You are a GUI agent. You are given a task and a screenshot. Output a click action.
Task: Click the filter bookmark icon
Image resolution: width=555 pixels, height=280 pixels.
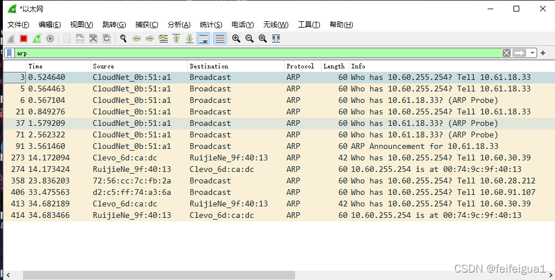pyautogui.click(x=10, y=53)
